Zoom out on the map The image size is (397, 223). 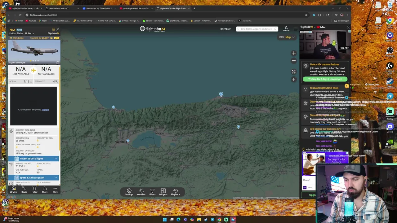coord(294,61)
